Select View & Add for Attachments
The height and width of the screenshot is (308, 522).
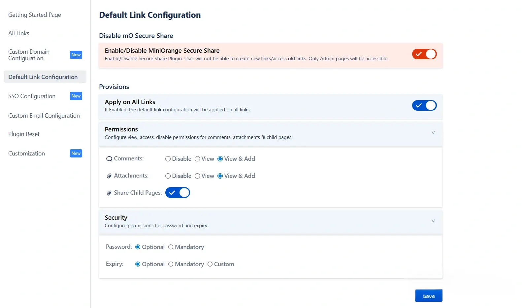(220, 176)
